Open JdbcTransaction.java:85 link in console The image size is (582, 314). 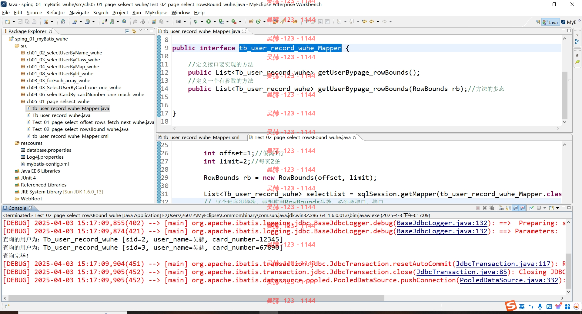coord(462,272)
